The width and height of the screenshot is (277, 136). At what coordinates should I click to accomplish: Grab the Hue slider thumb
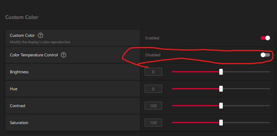tap(221, 89)
